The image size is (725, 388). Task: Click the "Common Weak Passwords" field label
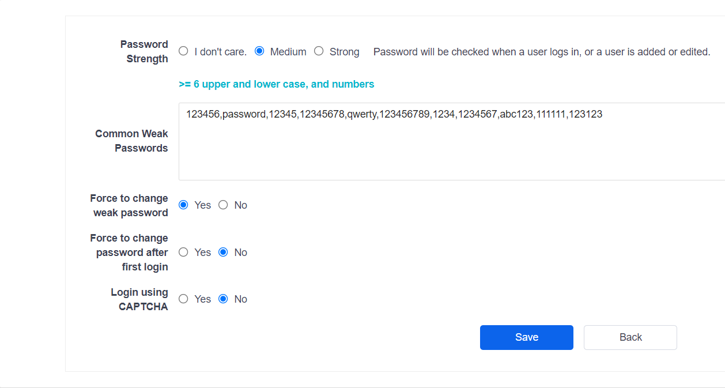[131, 141]
